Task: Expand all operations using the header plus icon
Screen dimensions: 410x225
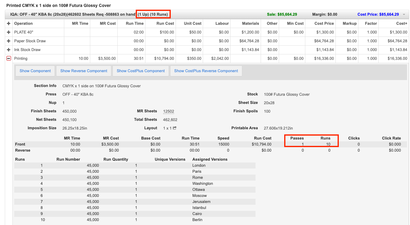Action: click(9, 24)
